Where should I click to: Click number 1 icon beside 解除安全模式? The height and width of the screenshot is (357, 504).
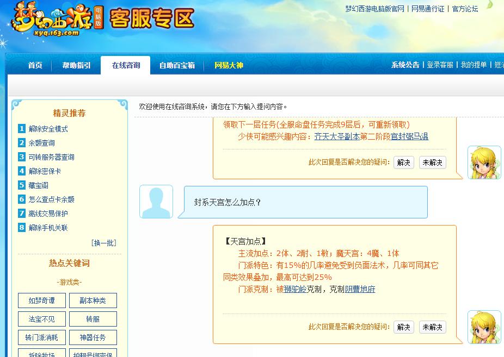pyautogui.click(x=22, y=129)
